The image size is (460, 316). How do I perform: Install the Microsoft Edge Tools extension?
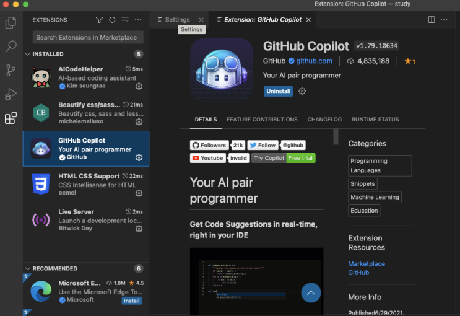pos(132,301)
